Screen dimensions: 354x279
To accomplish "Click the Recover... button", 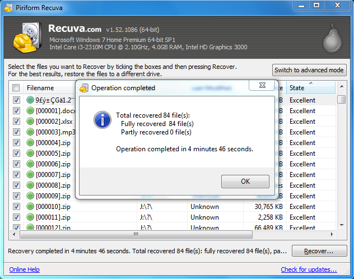I will tap(319, 251).
